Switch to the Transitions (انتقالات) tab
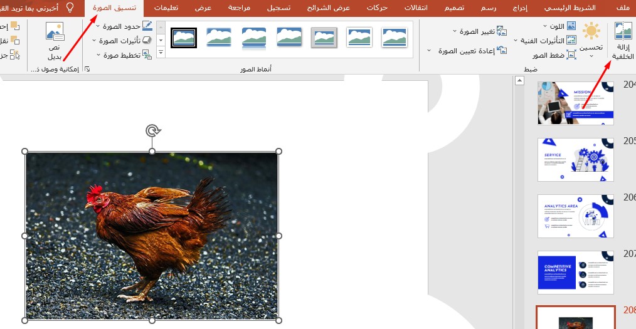636x329 pixels. (416, 8)
